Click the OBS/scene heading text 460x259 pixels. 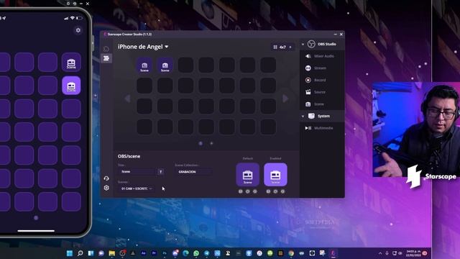click(129, 156)
